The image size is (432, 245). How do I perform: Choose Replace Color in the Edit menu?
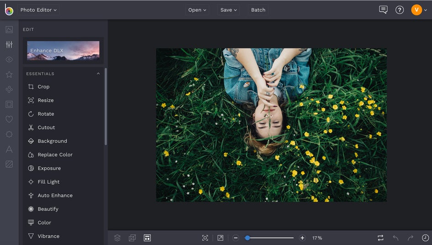click(55, 154)
